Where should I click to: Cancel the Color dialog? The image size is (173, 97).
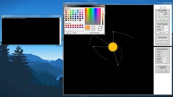click(x=74, y=33)
